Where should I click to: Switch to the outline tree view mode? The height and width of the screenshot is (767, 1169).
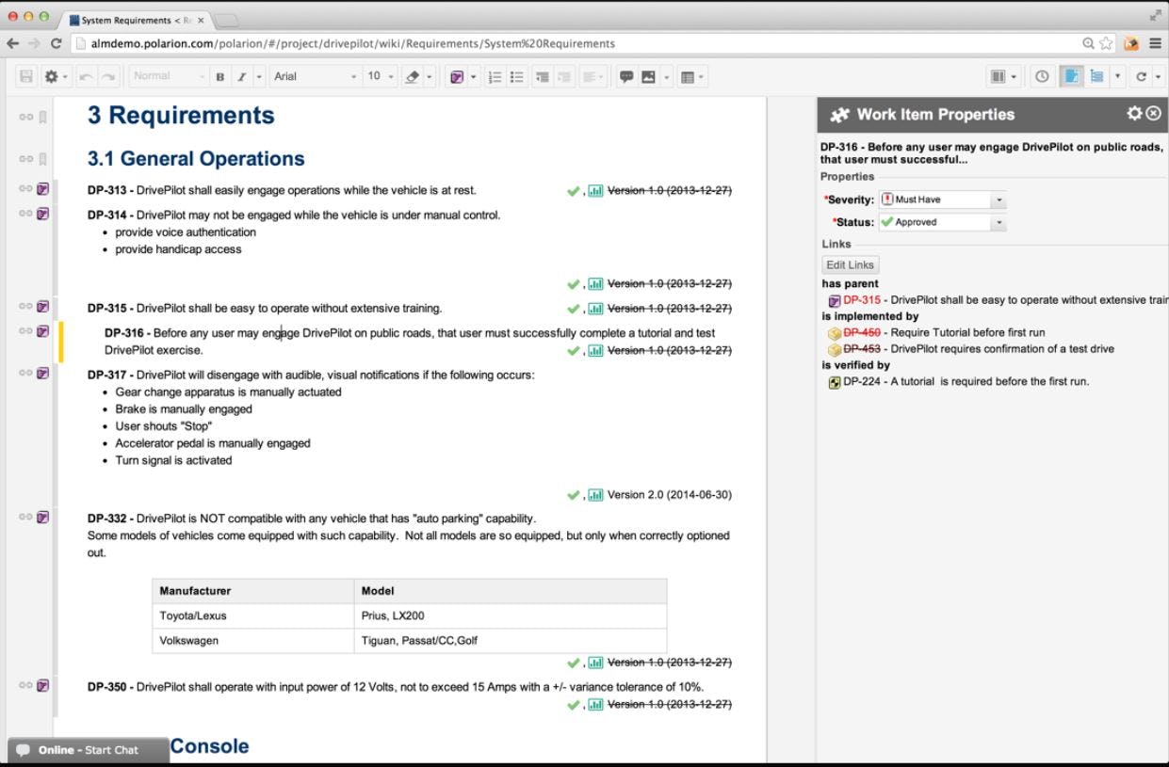click(1096, 76)
